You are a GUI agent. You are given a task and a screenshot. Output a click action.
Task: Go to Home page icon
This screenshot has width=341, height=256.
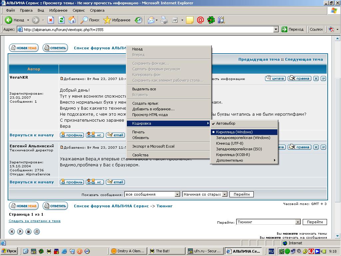point(72,20)
